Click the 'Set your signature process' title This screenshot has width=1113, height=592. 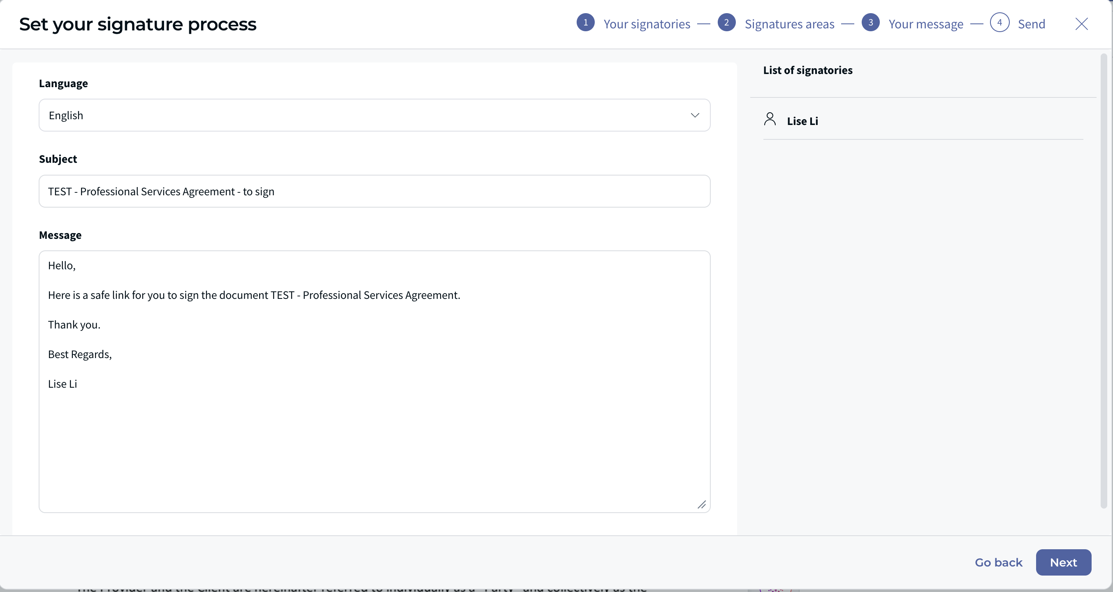(x=137, y=24)
